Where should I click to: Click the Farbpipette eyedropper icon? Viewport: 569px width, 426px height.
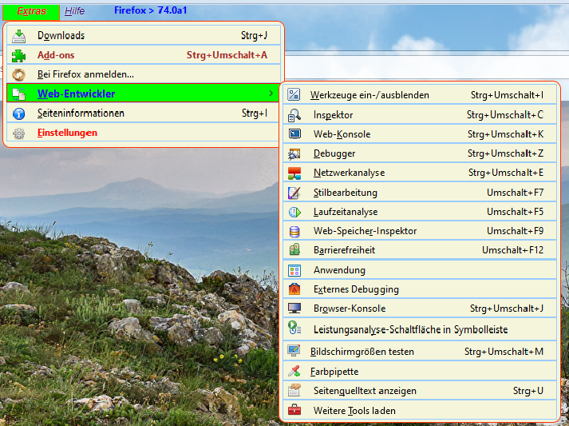pos(294,372)
